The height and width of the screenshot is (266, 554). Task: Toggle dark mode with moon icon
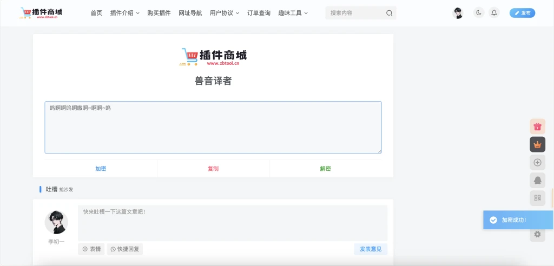(x=478, y=13)
